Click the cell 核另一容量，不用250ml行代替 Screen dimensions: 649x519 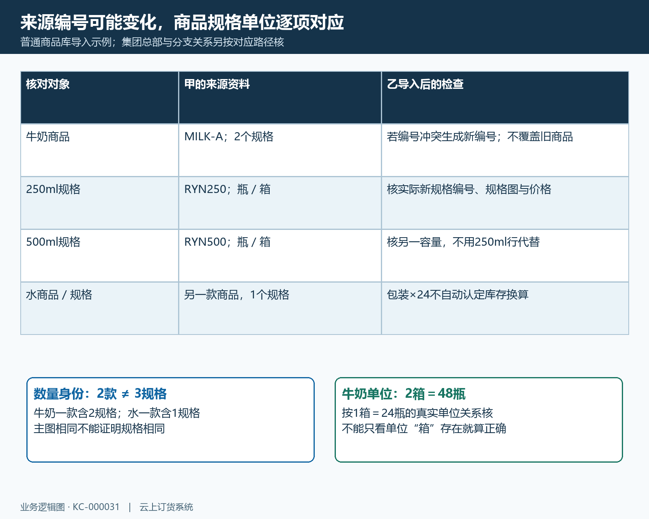(x=505, y=256)
